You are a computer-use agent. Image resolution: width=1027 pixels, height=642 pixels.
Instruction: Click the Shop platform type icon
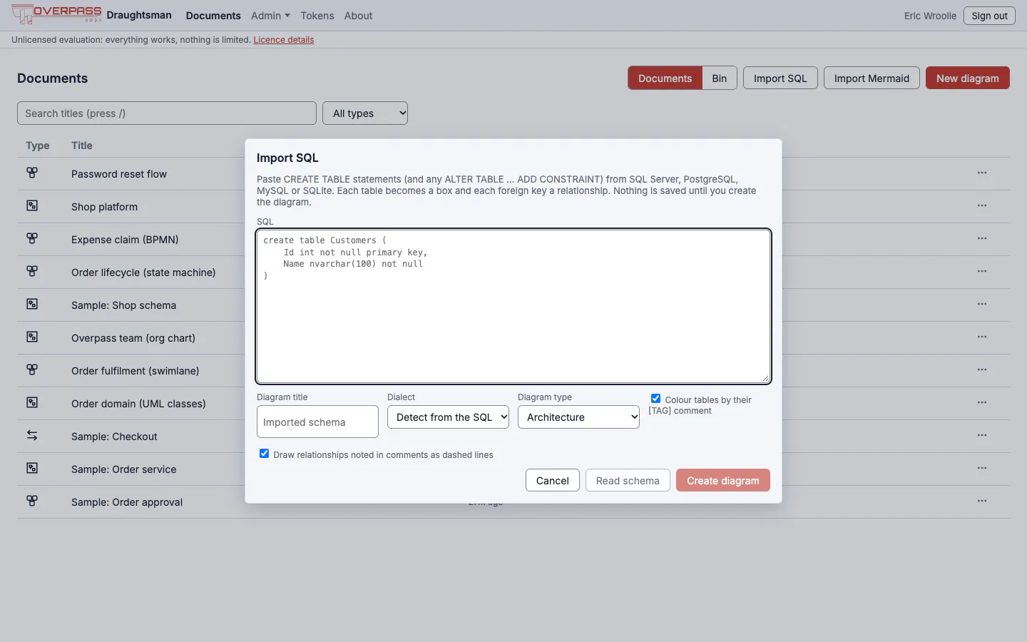coord(32,205)
